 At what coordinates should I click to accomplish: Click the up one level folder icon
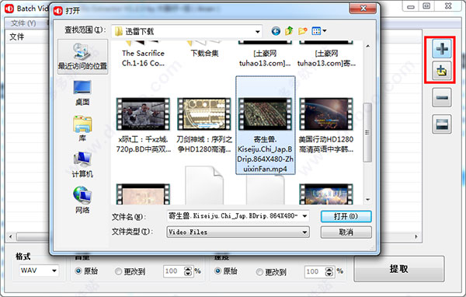[289, 30]
